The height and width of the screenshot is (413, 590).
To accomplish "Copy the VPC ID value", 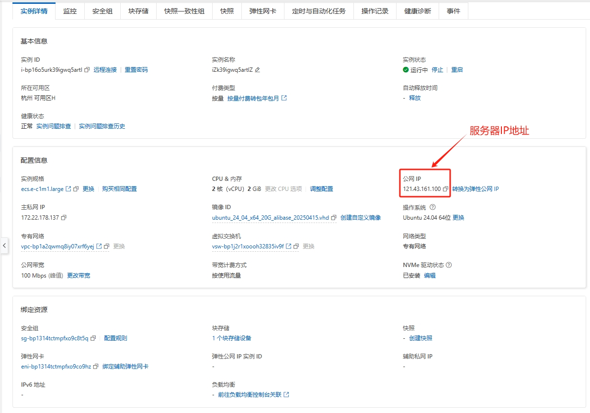I will [x=107, y=246].
